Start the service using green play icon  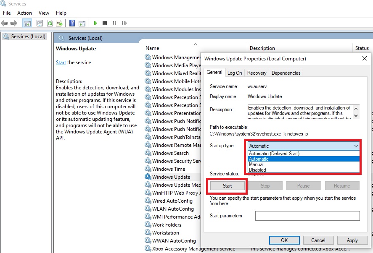[x=95, y=23]
